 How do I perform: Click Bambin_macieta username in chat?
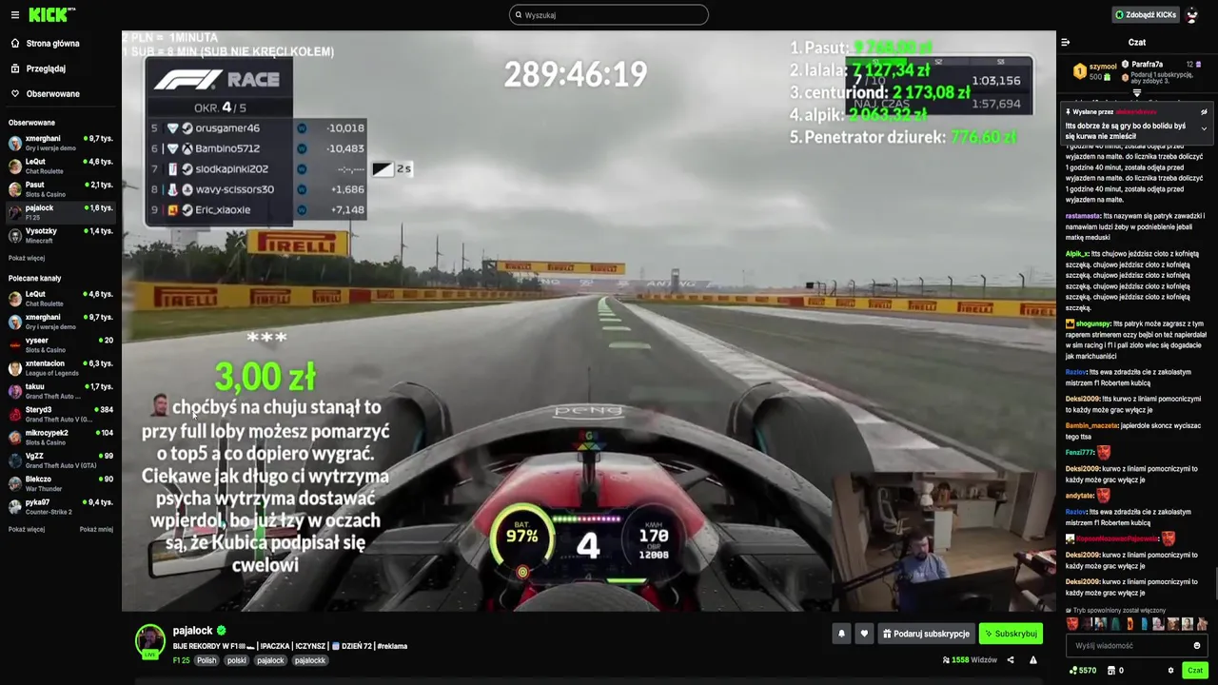coord(1091,426)
